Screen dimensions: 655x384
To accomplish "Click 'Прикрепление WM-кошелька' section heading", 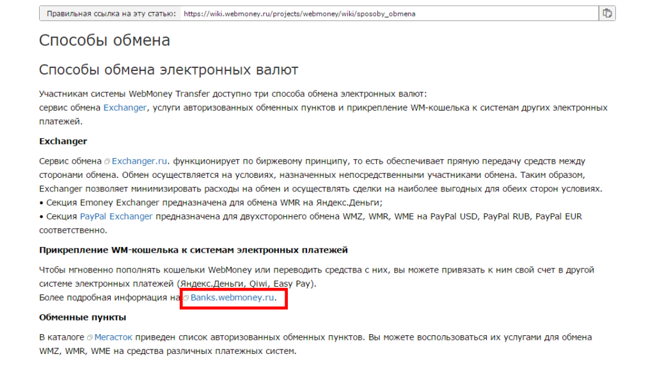I will pyautogui.click(x=193, y=249).
